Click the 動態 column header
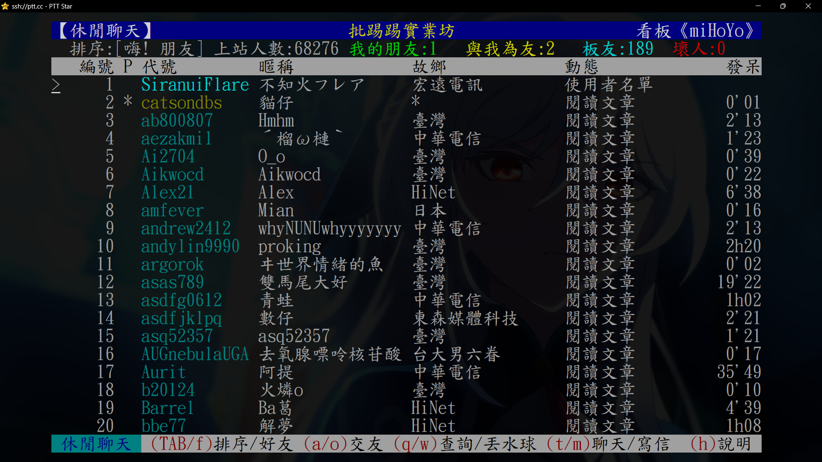This screenshot has width=822, height=462. 582,67
